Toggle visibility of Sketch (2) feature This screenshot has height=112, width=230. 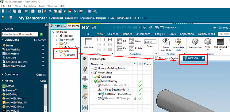point(99,94)
